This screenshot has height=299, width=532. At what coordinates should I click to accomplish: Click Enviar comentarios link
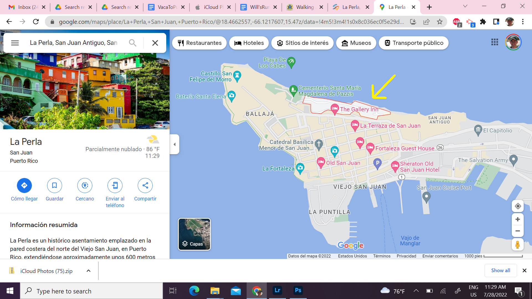click(440, 256)
